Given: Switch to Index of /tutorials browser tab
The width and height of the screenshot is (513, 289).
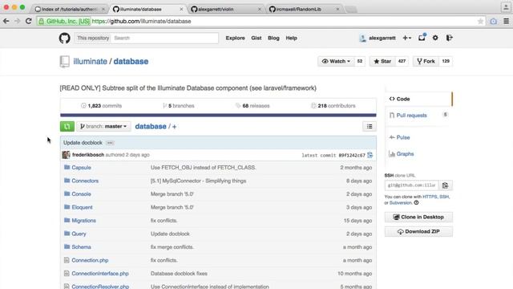Looking at the screenshot, I should tap(70, 9).
